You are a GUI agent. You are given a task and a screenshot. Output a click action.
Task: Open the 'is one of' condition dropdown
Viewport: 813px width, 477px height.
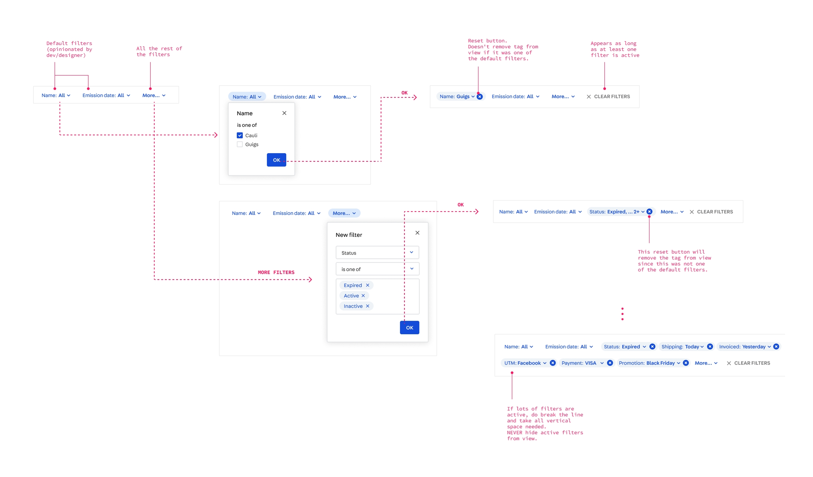(x=377, y=269)
